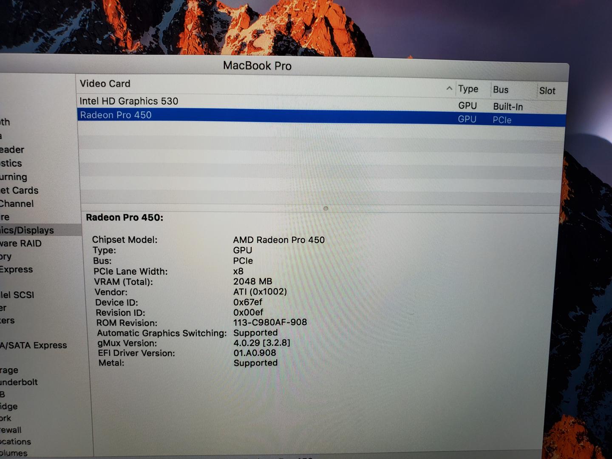Select the Firewall sidebar entry
Screen dimensions: 612x459
point(11,430)
